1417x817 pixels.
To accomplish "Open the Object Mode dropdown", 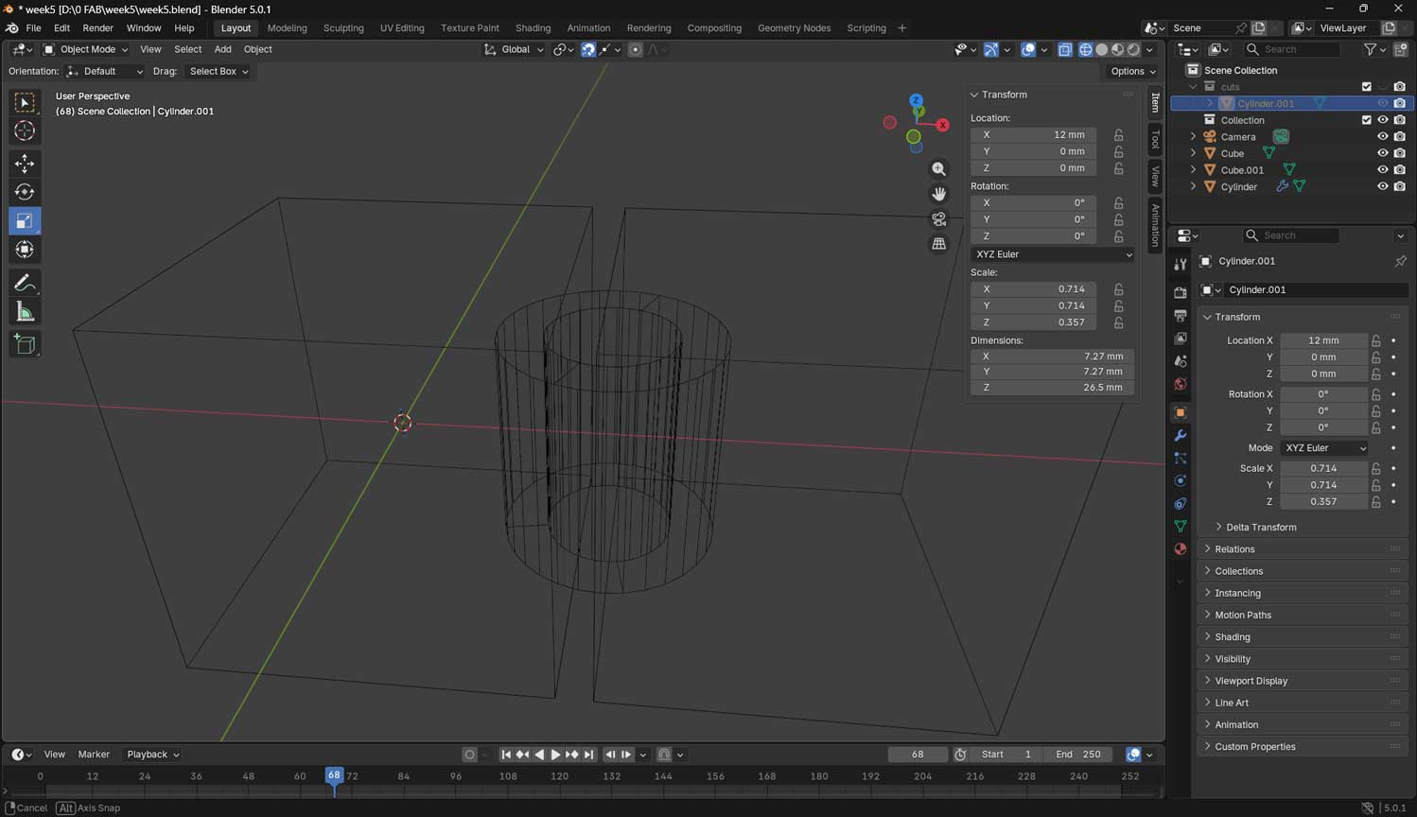I will pyautogui.click(x=86, y=49).
